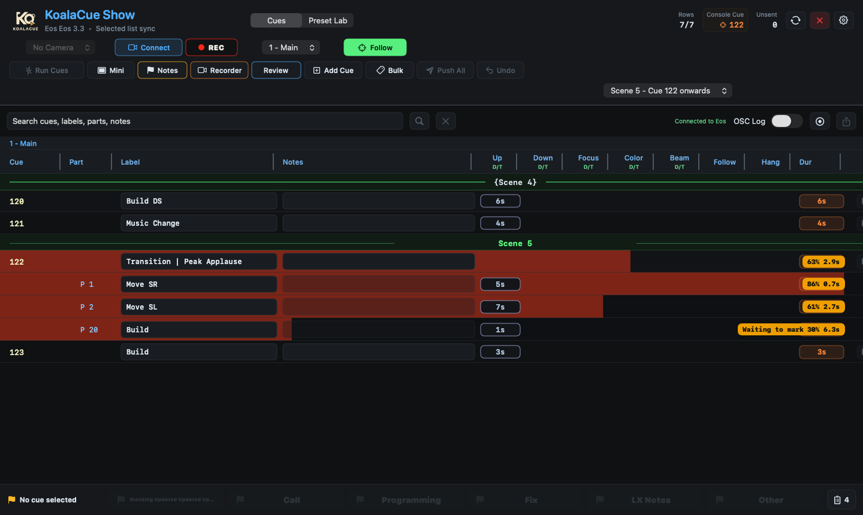863x515 pixels.
Task: Click the Waiting to mark 30% indicator
Action: point(790,329)
